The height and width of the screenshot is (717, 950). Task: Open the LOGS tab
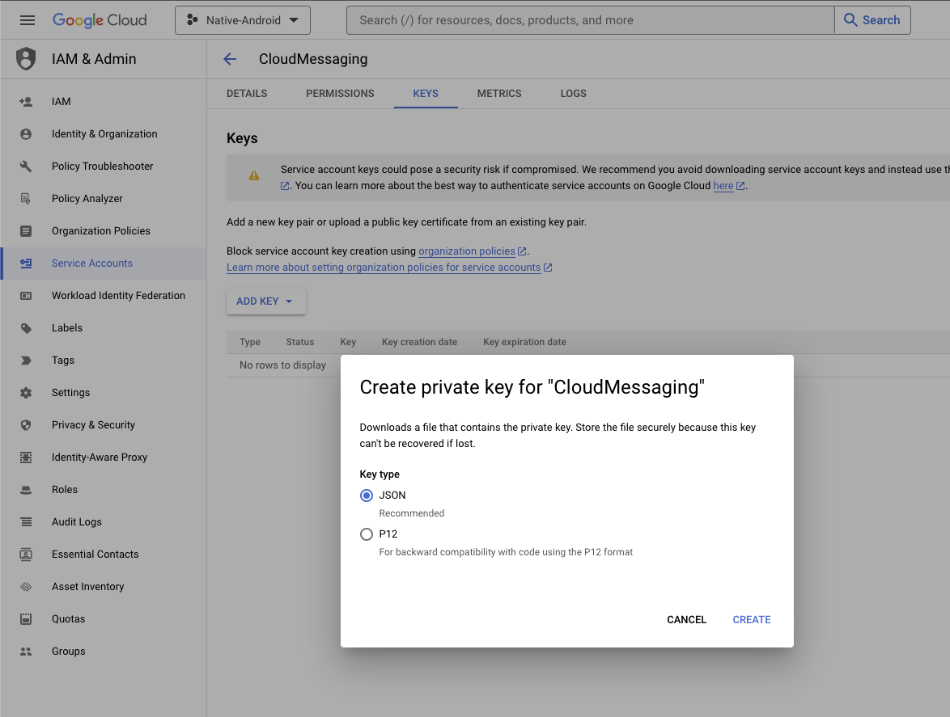pyautogui.click(x=573, y=94)
